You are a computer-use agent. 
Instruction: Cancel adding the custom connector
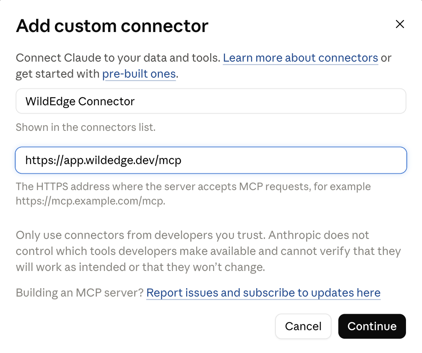(x=303, y=326)
